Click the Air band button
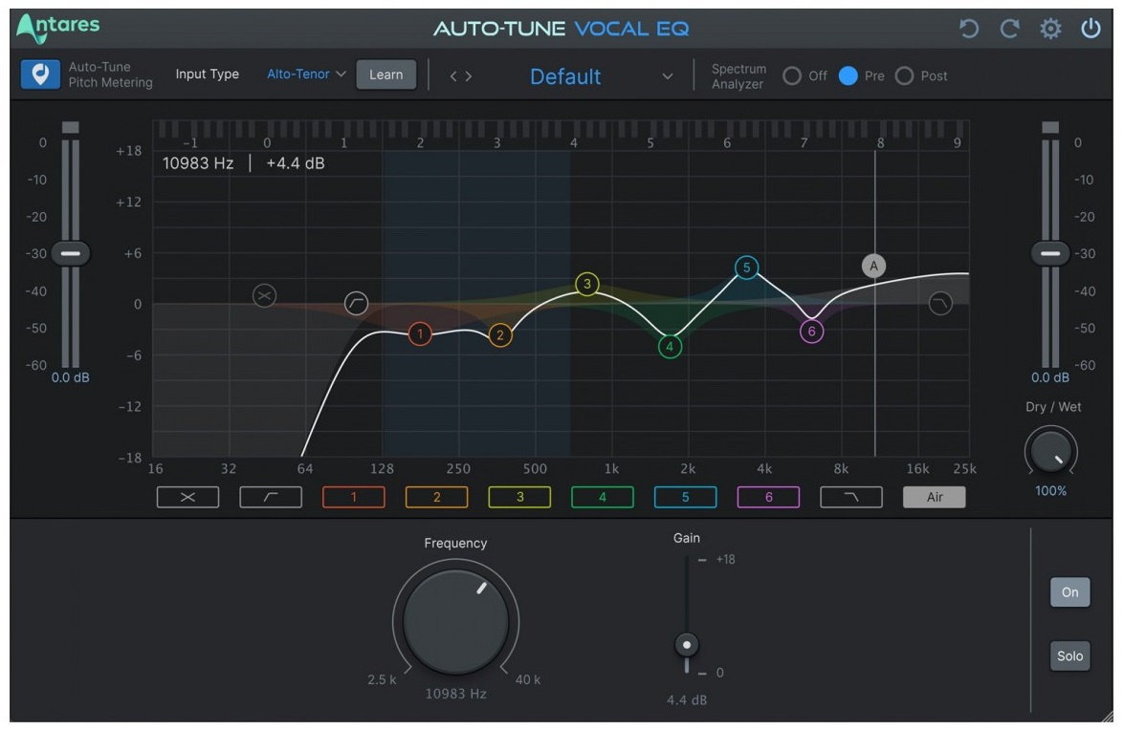1124x730 pixels. [x=934, y=497]
